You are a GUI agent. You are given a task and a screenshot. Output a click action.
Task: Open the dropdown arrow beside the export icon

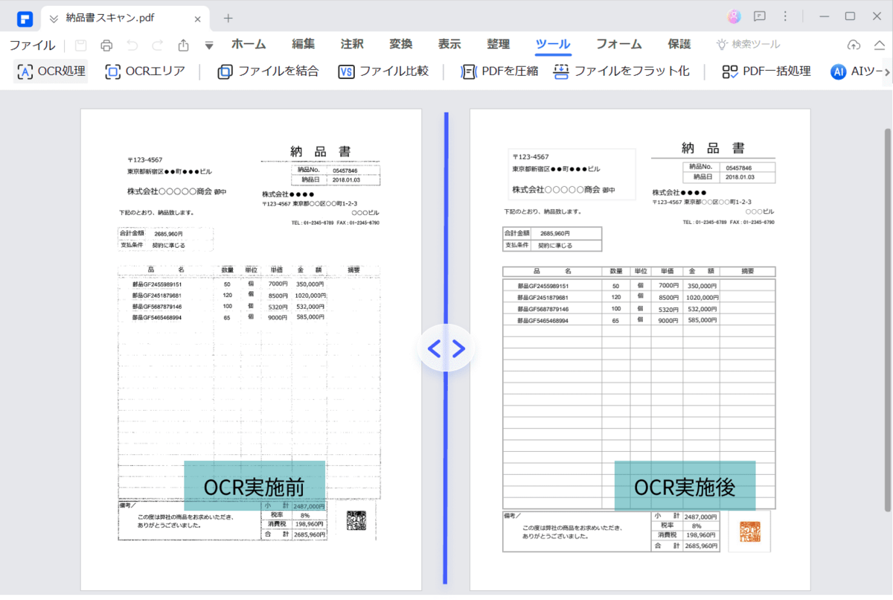click(209, 45)
